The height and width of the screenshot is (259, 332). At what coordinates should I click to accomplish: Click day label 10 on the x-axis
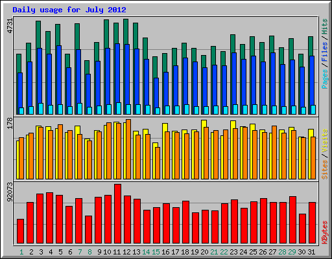[x=107, y=252]
